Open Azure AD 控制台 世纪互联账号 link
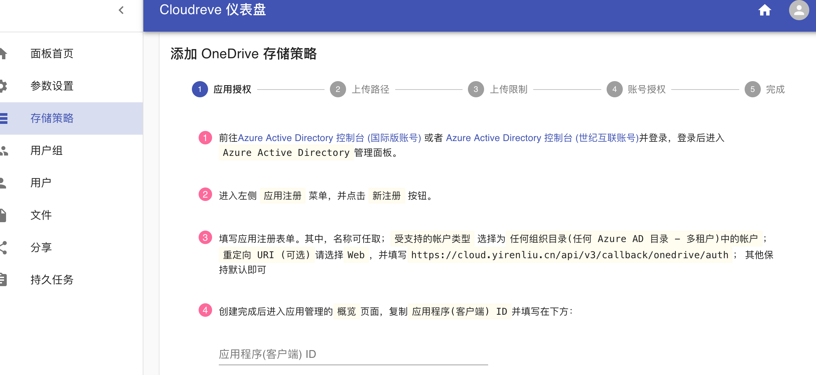 tap(542, 138)
